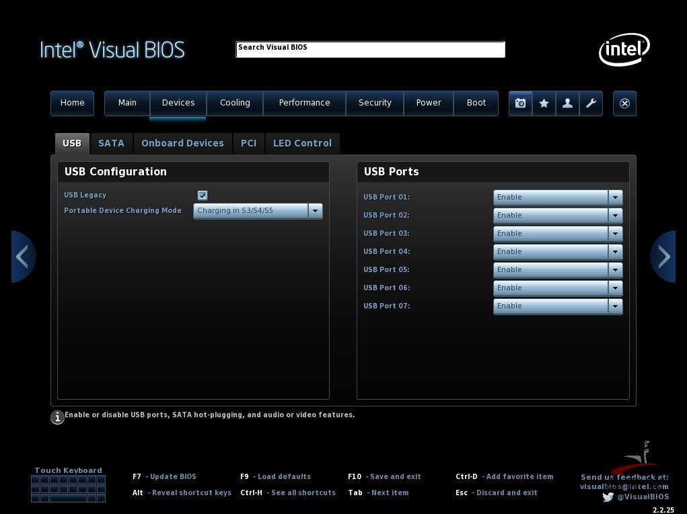
Task: Open favorites with the star icon
Action: coord(544,103)
